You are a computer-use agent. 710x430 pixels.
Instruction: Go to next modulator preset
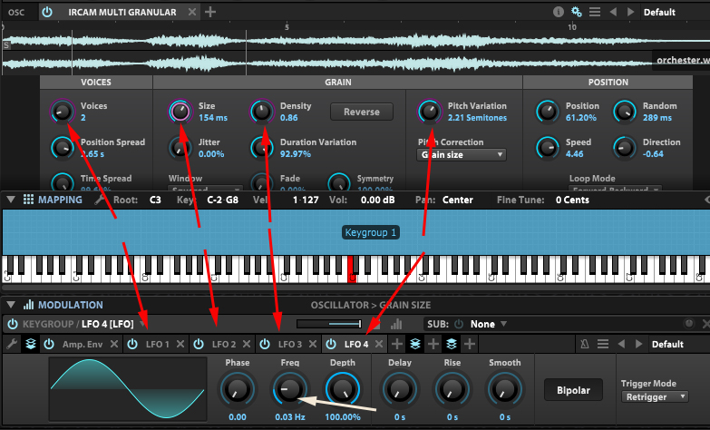[638, 345]
